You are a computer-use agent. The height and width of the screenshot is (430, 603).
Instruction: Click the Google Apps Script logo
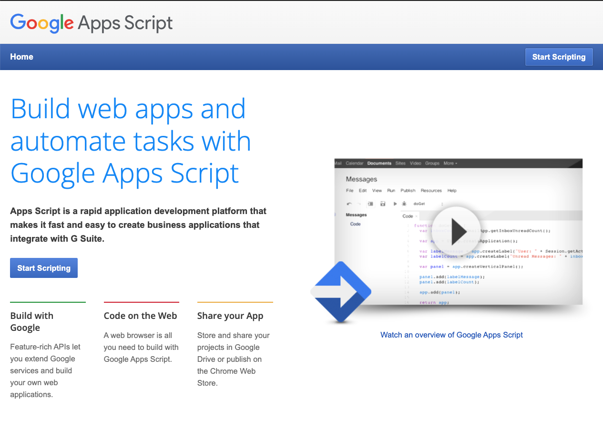tap(92, 23)
